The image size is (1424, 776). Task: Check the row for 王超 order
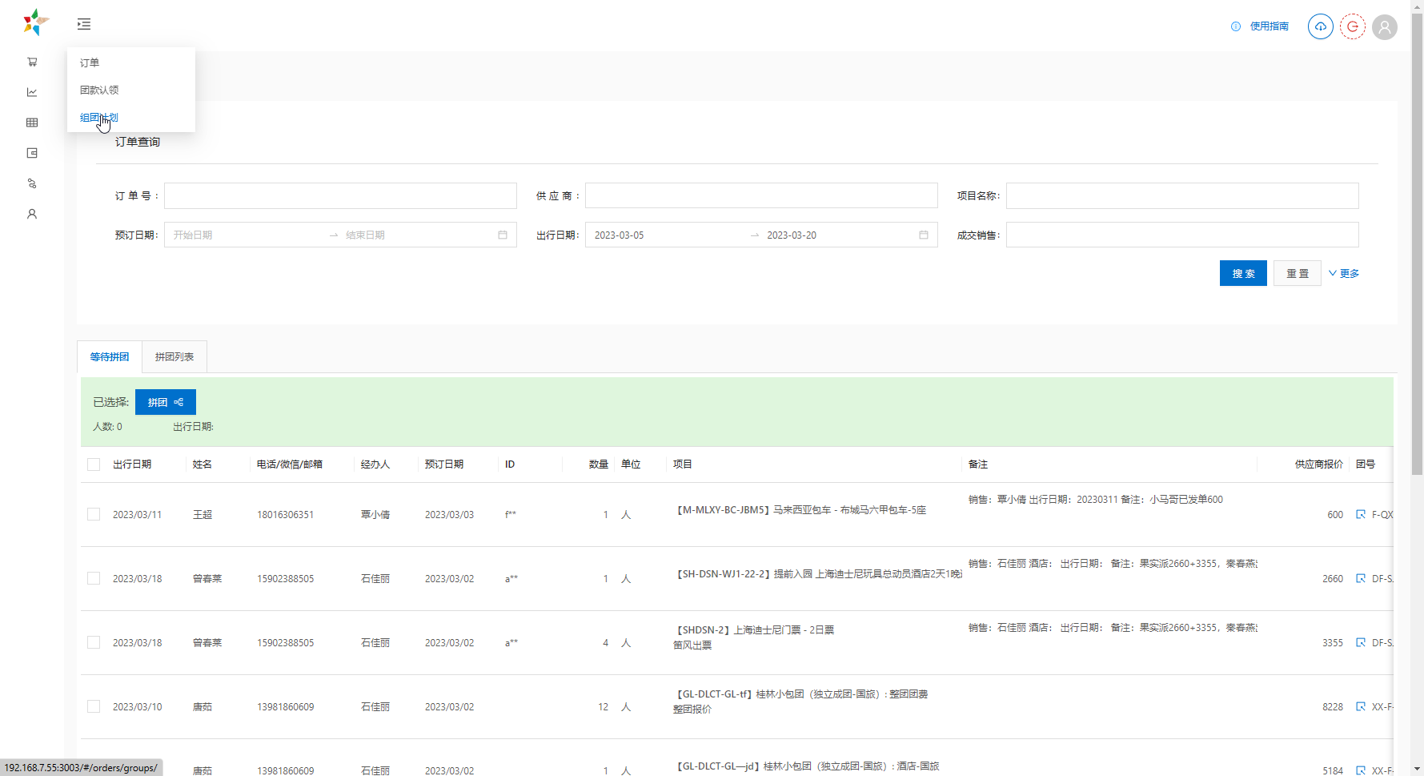(94, 514)
